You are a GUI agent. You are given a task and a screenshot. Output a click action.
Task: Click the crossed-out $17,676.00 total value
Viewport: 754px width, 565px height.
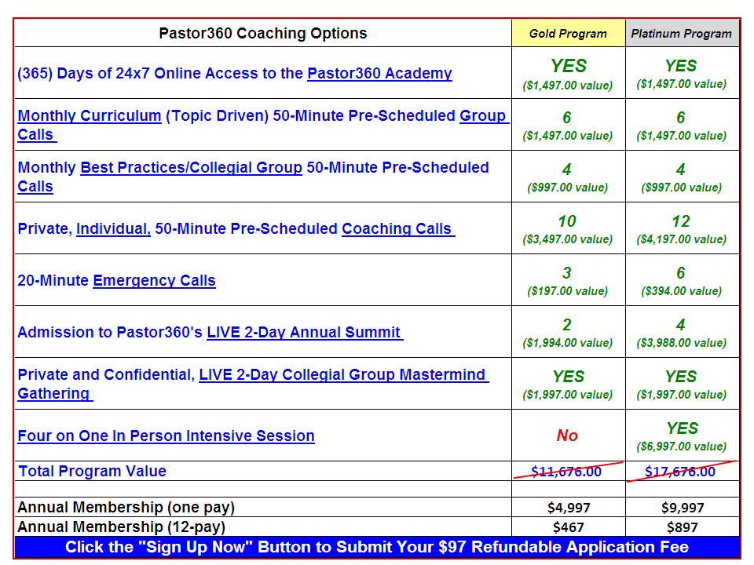coord(680,471)
